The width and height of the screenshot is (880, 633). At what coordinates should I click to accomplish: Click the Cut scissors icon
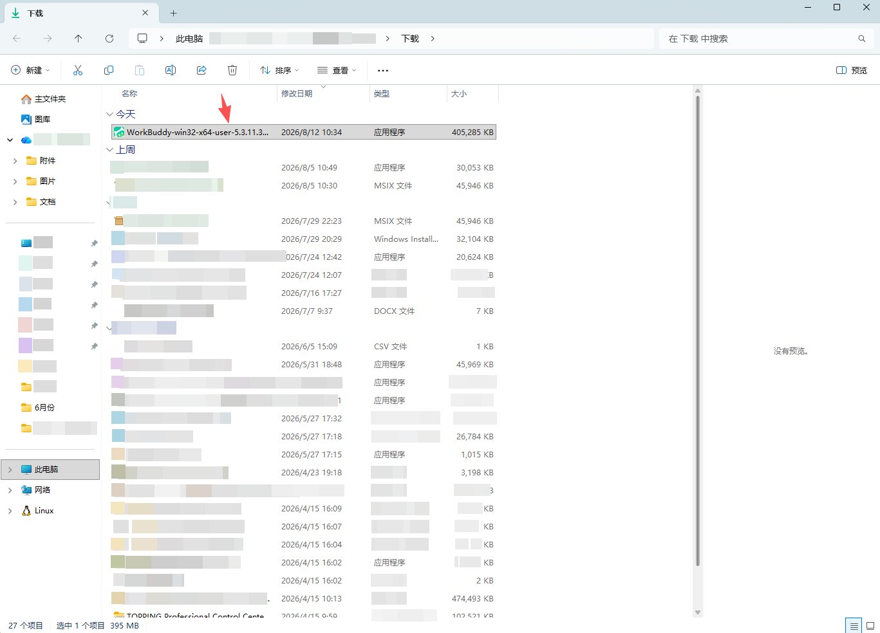coord(78,70)
